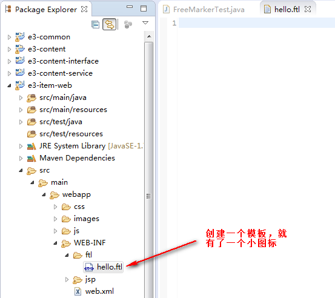Click the src folder icon
Screen dimensions: 335x298
click(32, 171)
